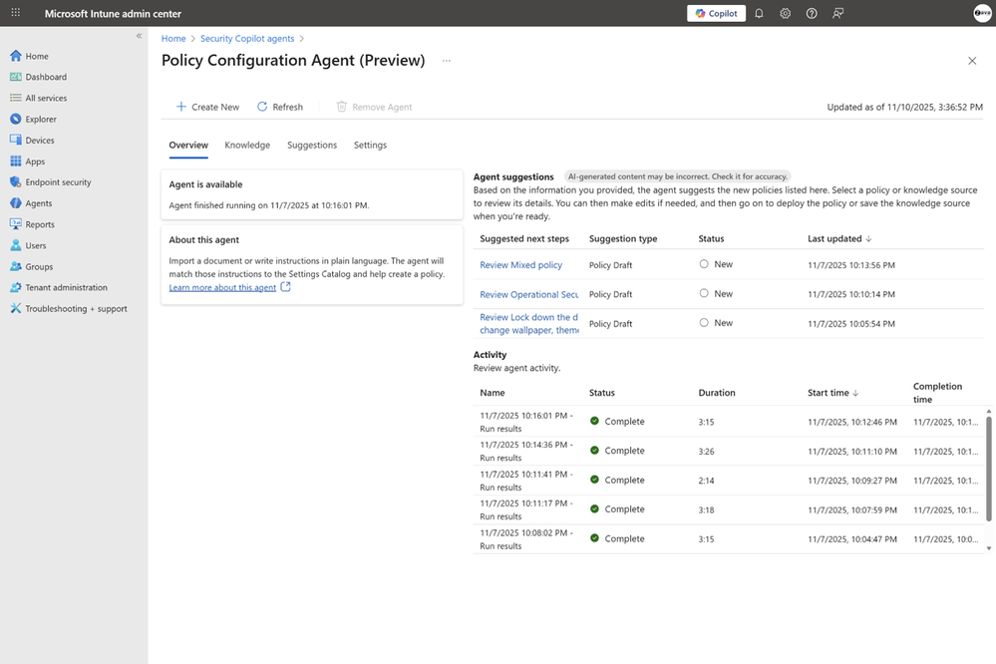Click the feedback icon in the top bar
This screenshot has height=664, width=996.
(x=838, y=13)
